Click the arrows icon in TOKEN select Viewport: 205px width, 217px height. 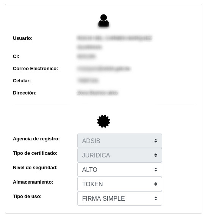pos(156,184)
